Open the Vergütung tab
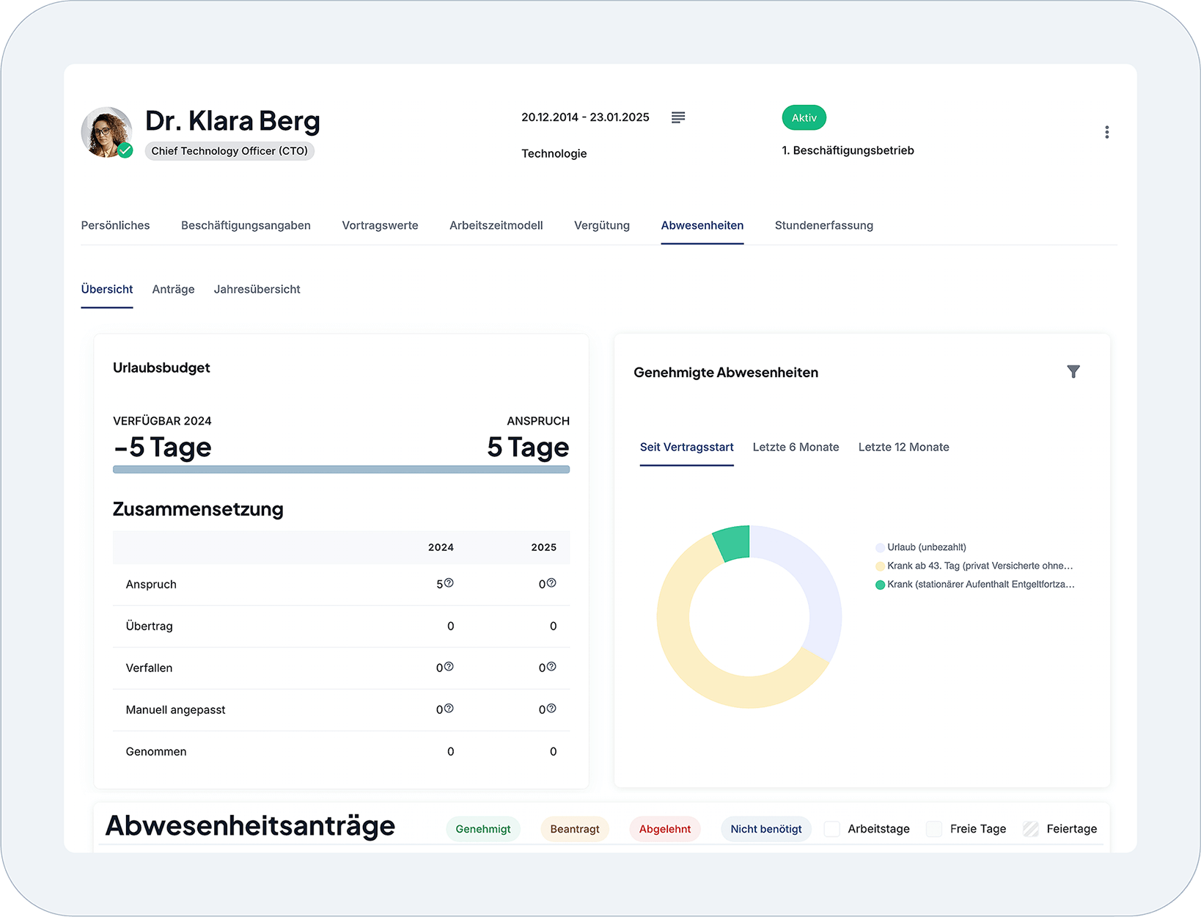 [602, 225]
